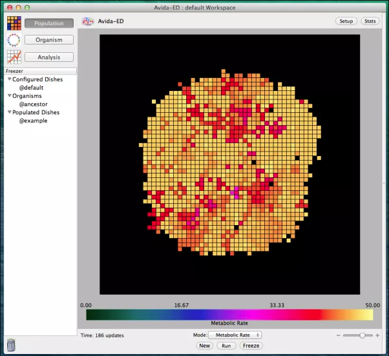Image resolution: width=389 pixels, height=356 pixels.
Task: Click the Analysis chart icon
Action: [x=14, y=57]
